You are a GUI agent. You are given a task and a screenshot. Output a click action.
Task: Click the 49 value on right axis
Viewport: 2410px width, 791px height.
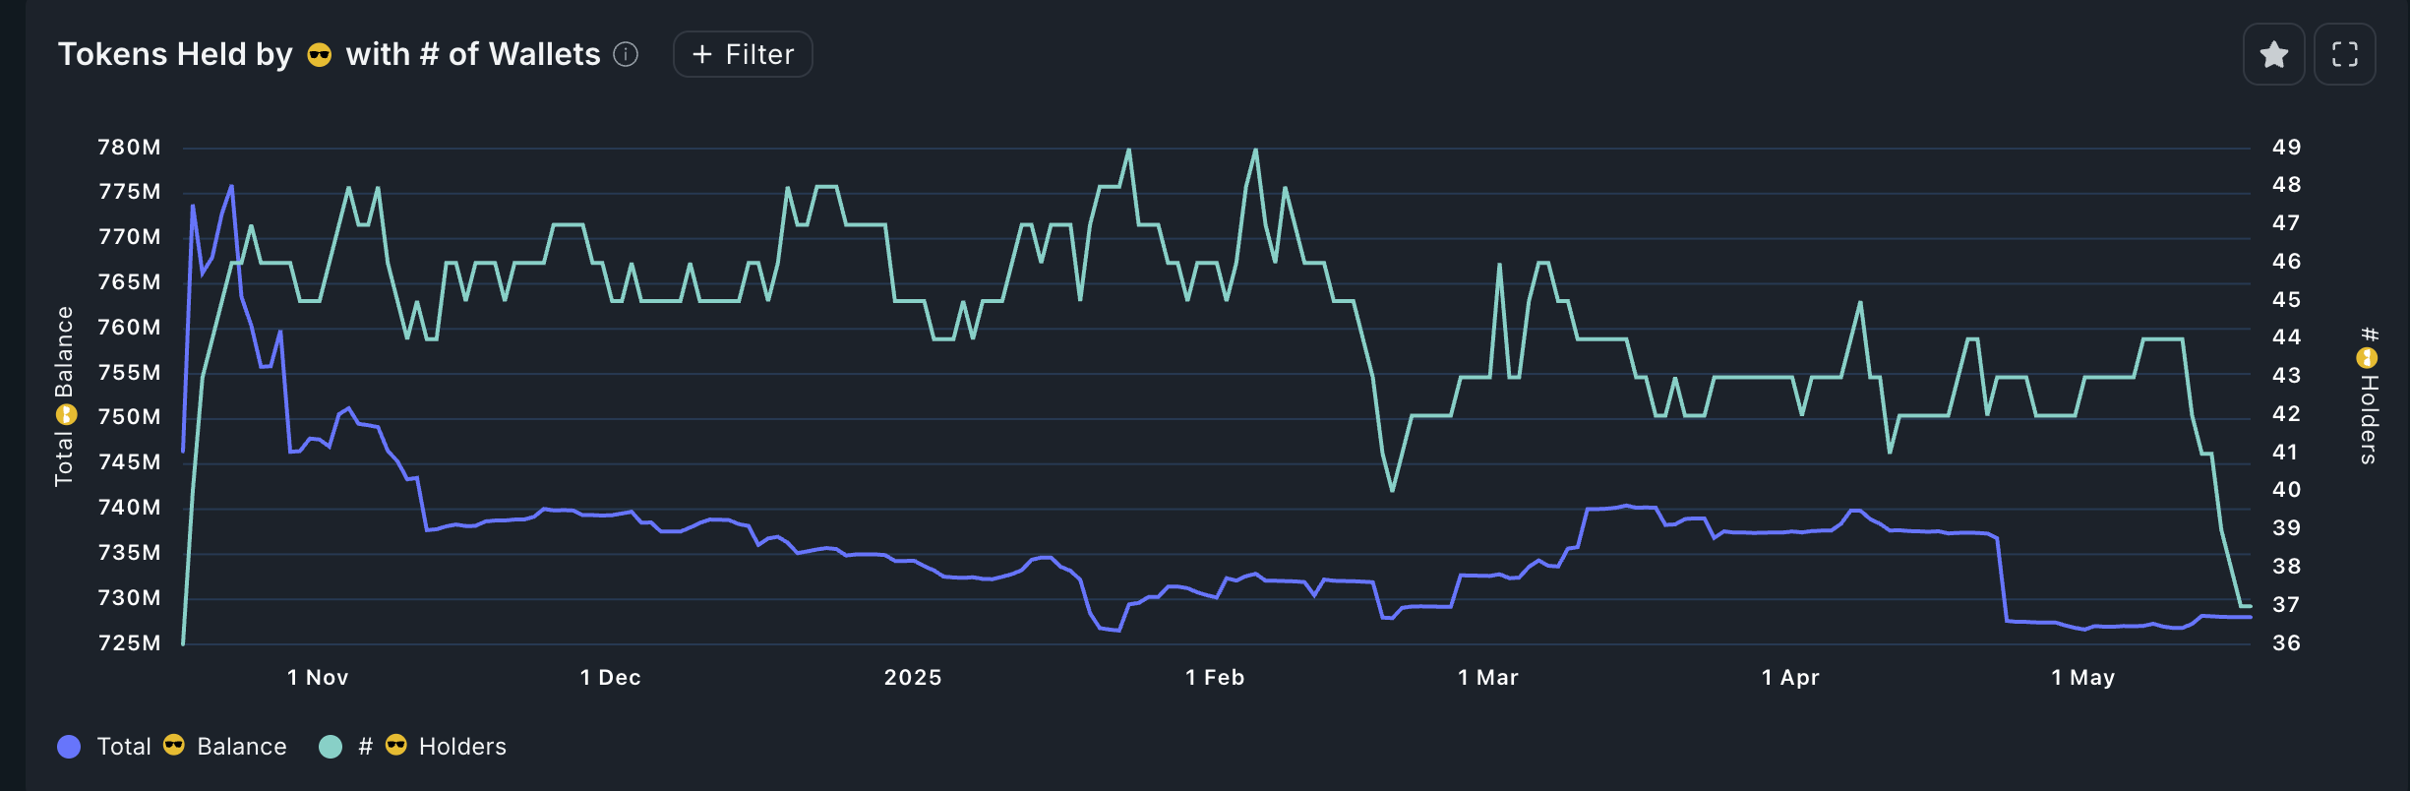(x=2286, y=148)
